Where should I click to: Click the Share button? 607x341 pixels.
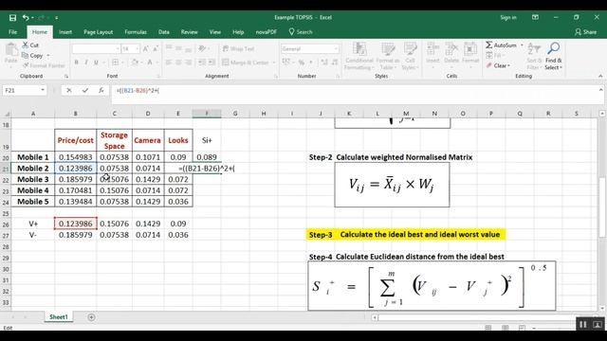[586, 32]
